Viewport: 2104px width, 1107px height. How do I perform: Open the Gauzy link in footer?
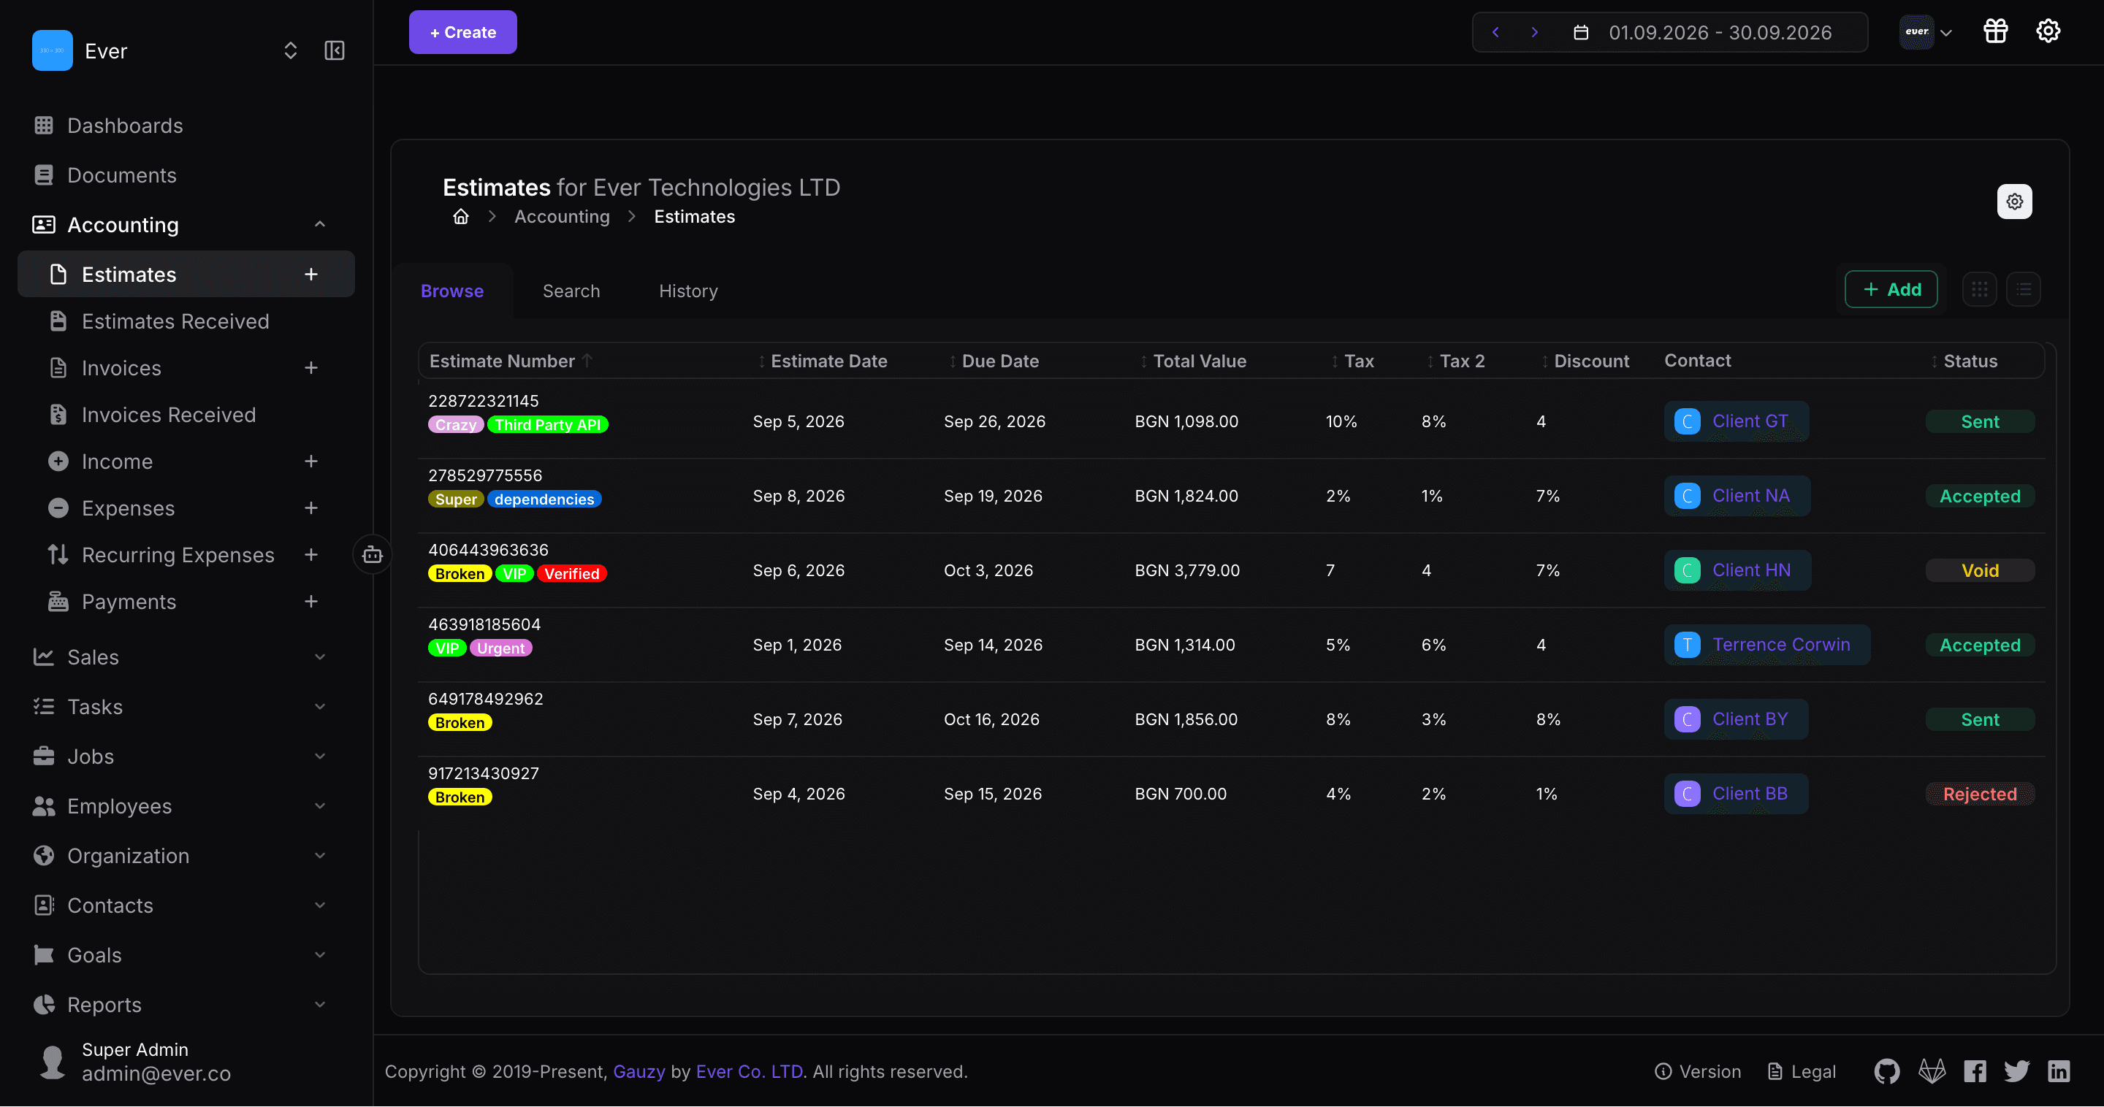click(x=639, y=1071)
